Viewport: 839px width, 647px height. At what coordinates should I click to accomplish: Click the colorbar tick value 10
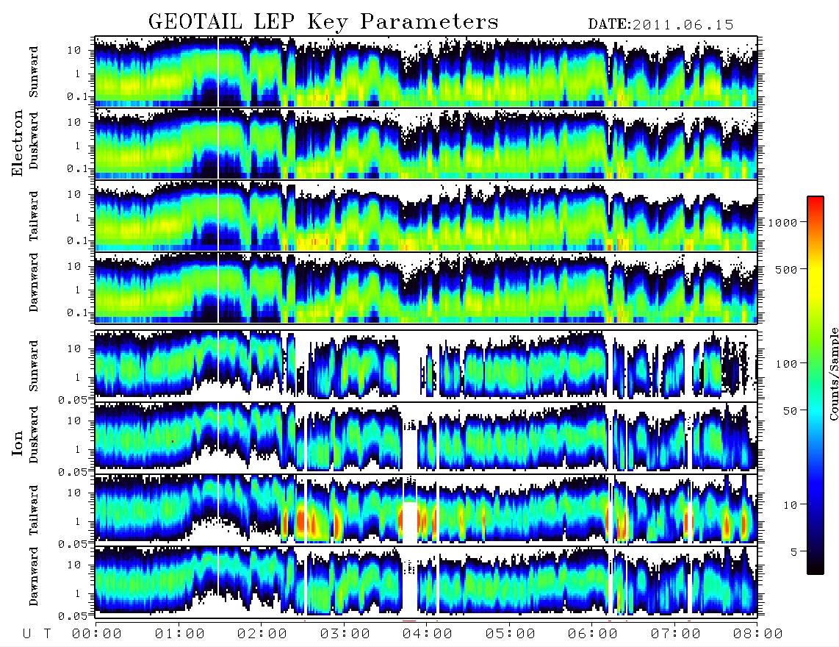(x=790, y=505)
